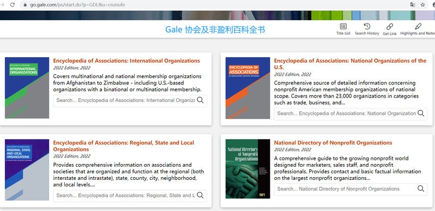Open Highlights and Notes pencil icon

click(418, 26)
